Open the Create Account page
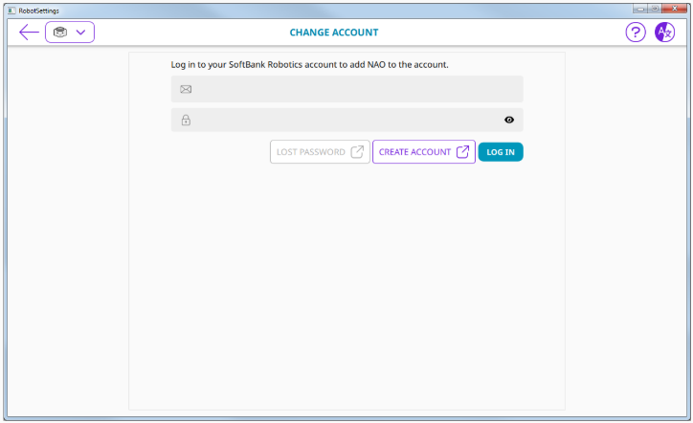Image resolution: width=693 pixels, height=423 pixels. [424, 152]
